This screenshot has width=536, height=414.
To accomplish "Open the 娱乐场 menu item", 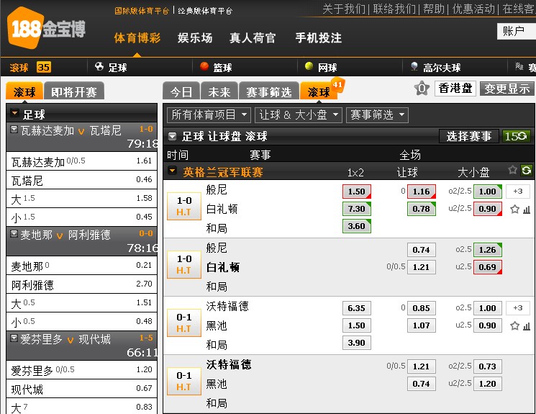I will (195, 37).
